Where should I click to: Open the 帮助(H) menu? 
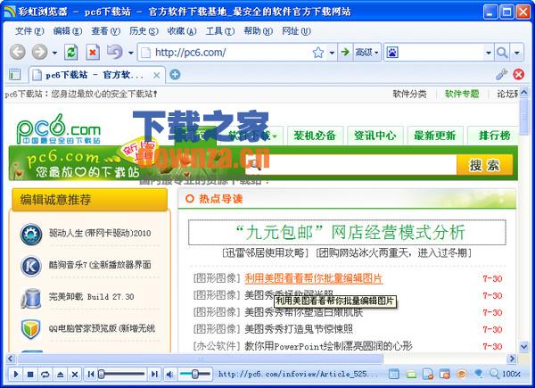[x=259, y=31]
